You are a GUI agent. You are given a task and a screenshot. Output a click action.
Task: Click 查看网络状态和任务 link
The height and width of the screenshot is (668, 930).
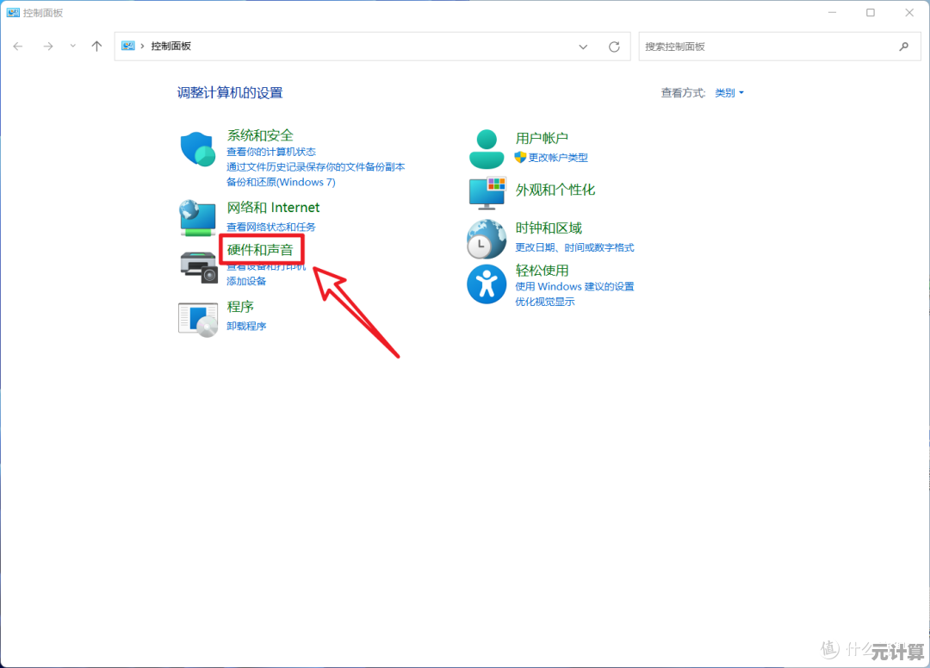click(271, 227)
